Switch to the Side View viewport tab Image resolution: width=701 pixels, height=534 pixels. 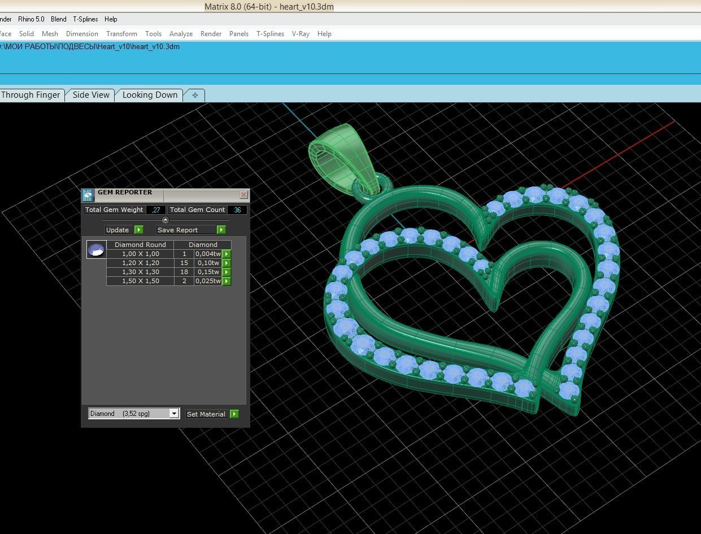tap(91, 95)
